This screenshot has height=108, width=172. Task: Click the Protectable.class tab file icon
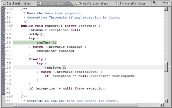click(x=117, y=4)
